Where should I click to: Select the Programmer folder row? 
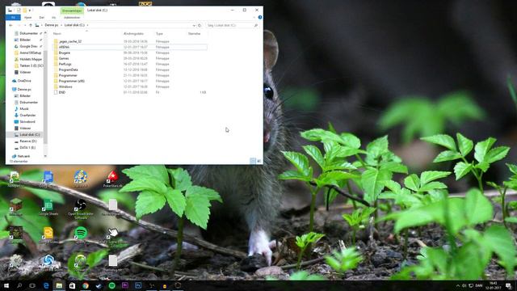coord(131,75)
